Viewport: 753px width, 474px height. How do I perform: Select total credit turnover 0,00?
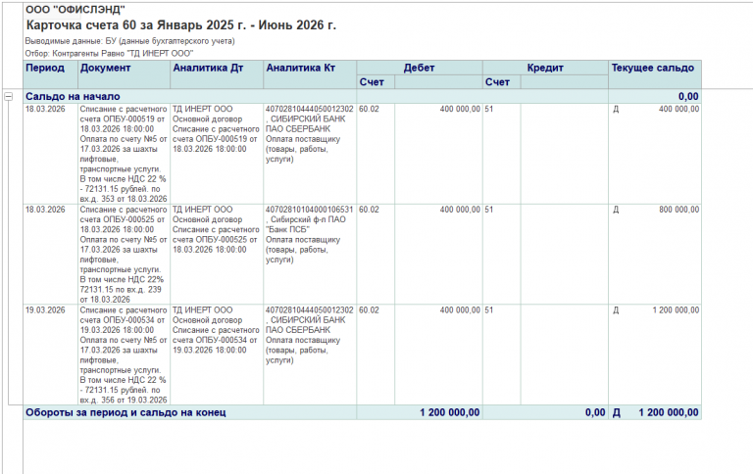(595, 412)
